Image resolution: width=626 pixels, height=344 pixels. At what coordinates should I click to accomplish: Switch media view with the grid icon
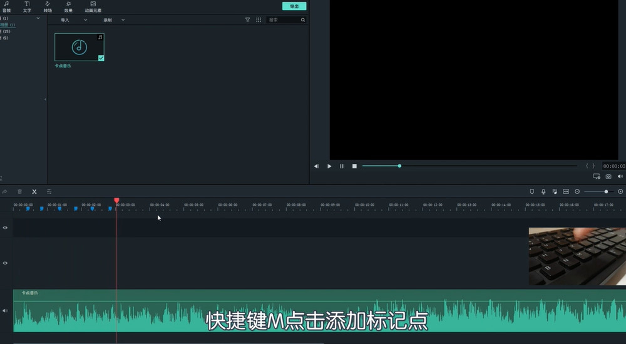(259, 19)
